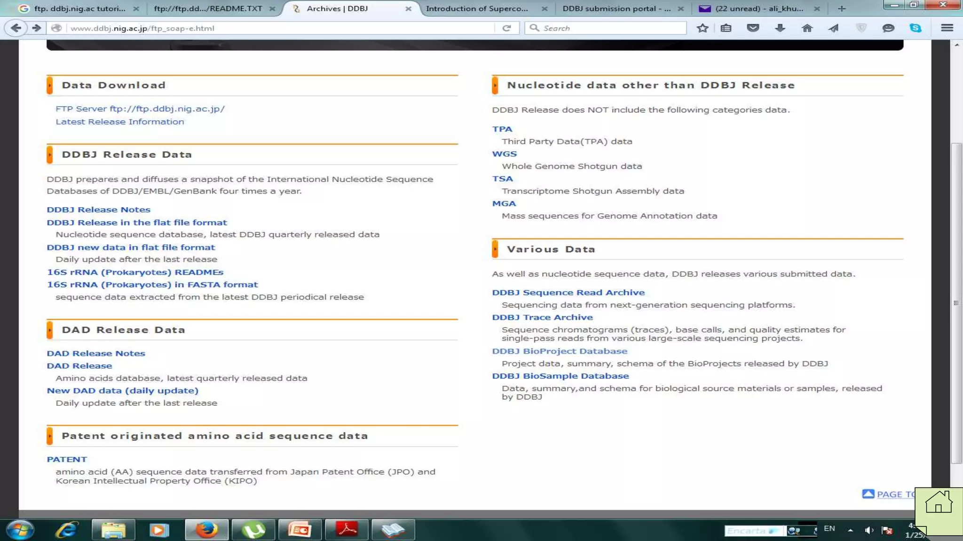963x541 pixels.
Task: Switch to README.TXT tab
Action: click(x=208, y=8)
